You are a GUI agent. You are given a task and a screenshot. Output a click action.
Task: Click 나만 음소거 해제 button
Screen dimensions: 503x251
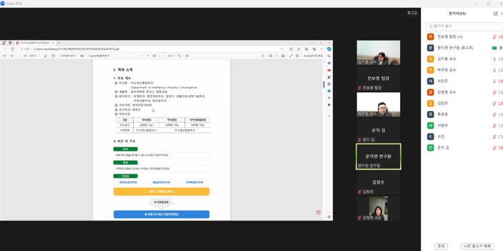click(x=477, y=246)
